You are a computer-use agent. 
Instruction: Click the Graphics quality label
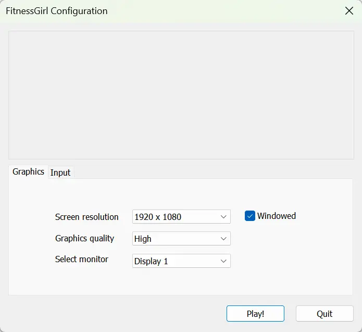click(84, 238)
